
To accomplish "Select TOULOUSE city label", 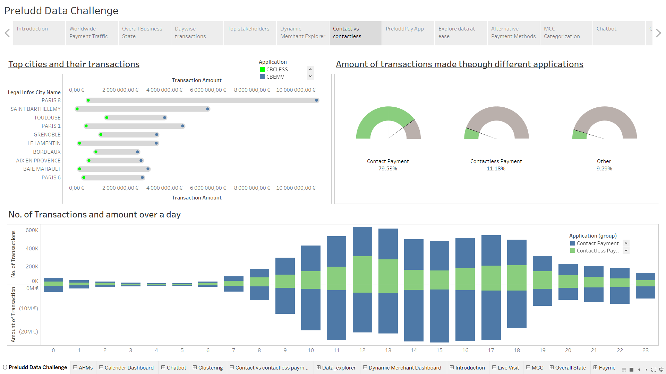I will pyautogui.click(x=47, y=117).
